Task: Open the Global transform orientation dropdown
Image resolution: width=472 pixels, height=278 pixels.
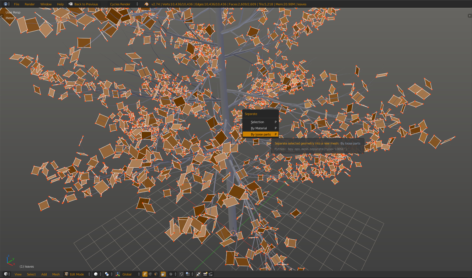Action: [x=130, y=274]
